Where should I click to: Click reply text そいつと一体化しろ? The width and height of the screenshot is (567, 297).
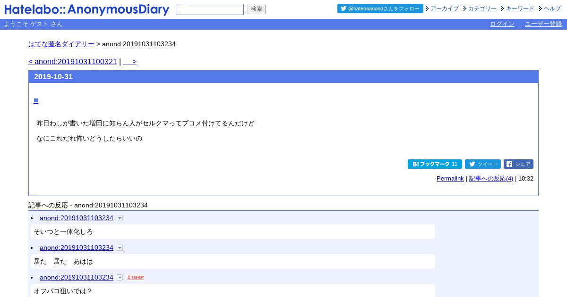(x=63, y=232)
